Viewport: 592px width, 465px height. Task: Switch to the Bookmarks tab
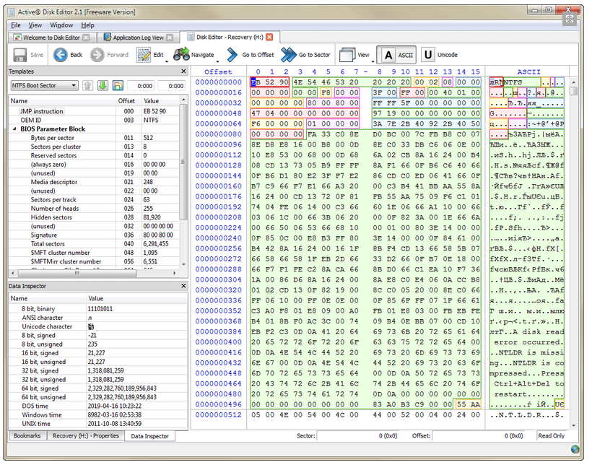click(26, 436)
